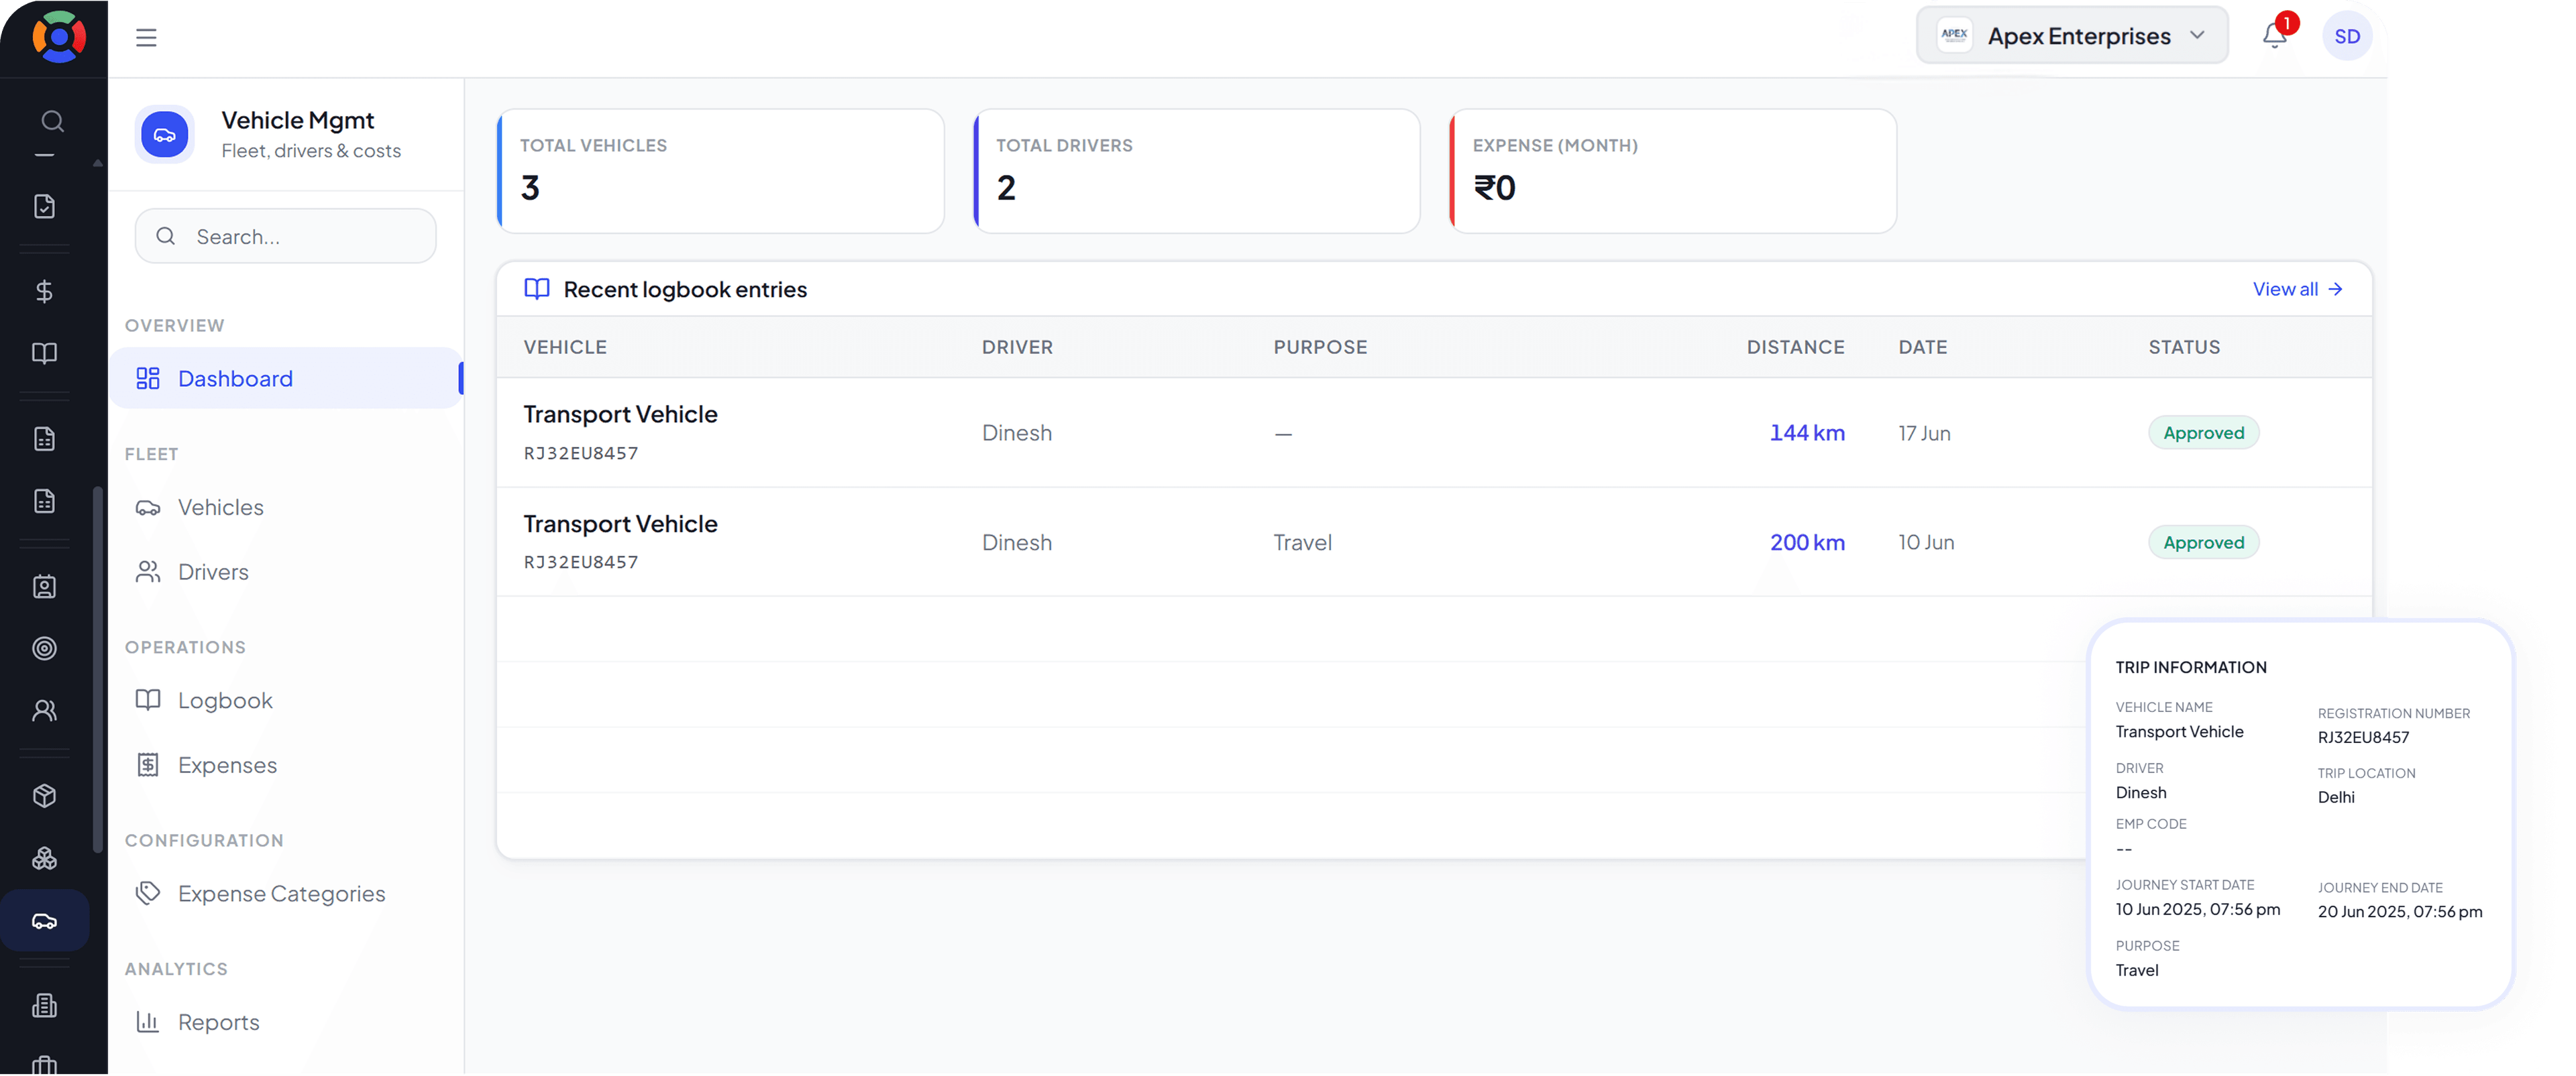Click View all logbook entries link
This screenshot has width=2576, height=1076.
click(2297, 289)
